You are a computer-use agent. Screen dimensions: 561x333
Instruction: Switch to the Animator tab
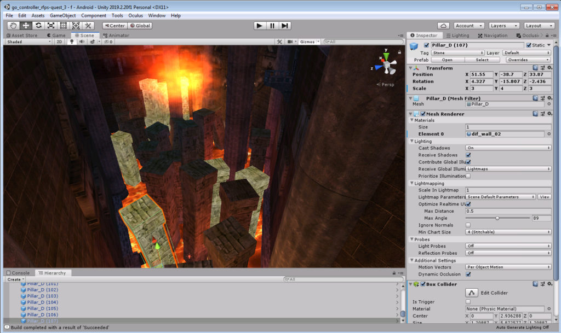pyautogui.click(x=116, y=36)
